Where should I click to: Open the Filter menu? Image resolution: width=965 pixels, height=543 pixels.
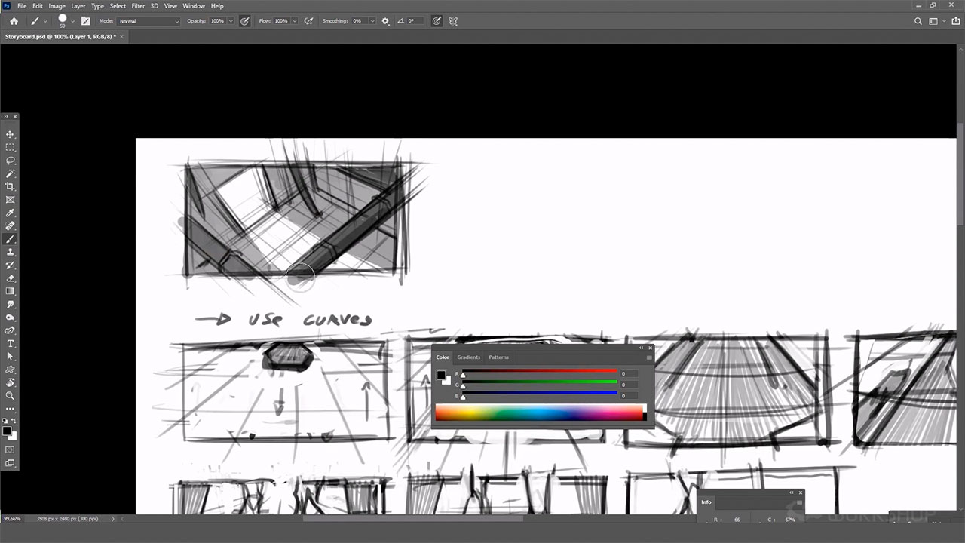(x=138, y=6)
